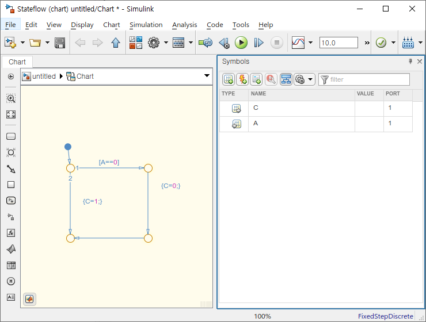Expand the Open folder dropdown arrow
Viewport: 426px width, 322px height.
(47, 43)
